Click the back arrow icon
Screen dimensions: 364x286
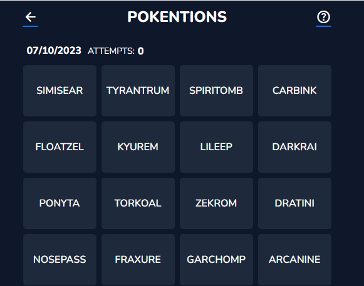[x=31, y=17]
